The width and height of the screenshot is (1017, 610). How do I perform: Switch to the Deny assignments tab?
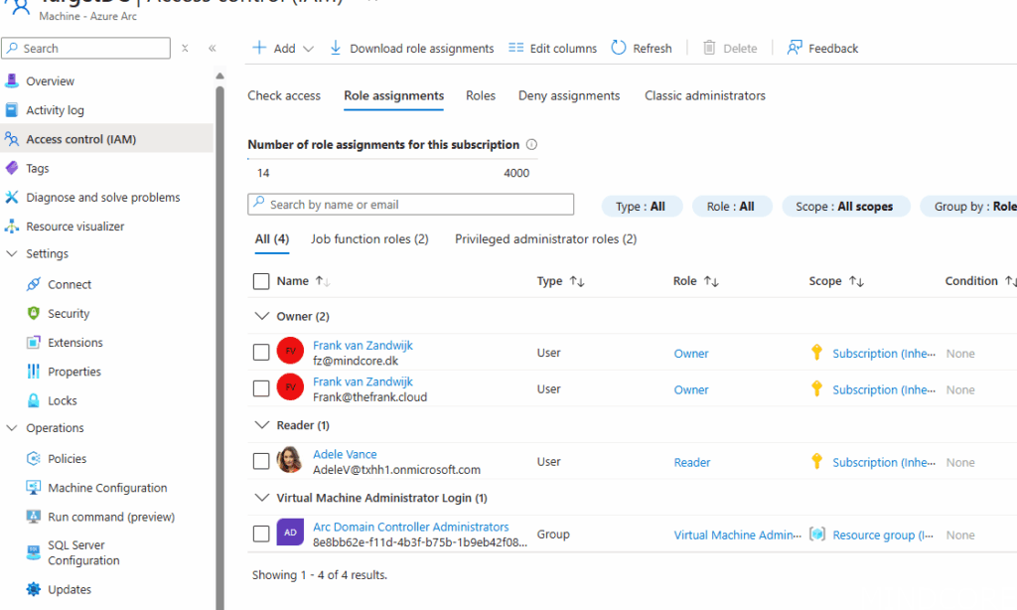568,95
